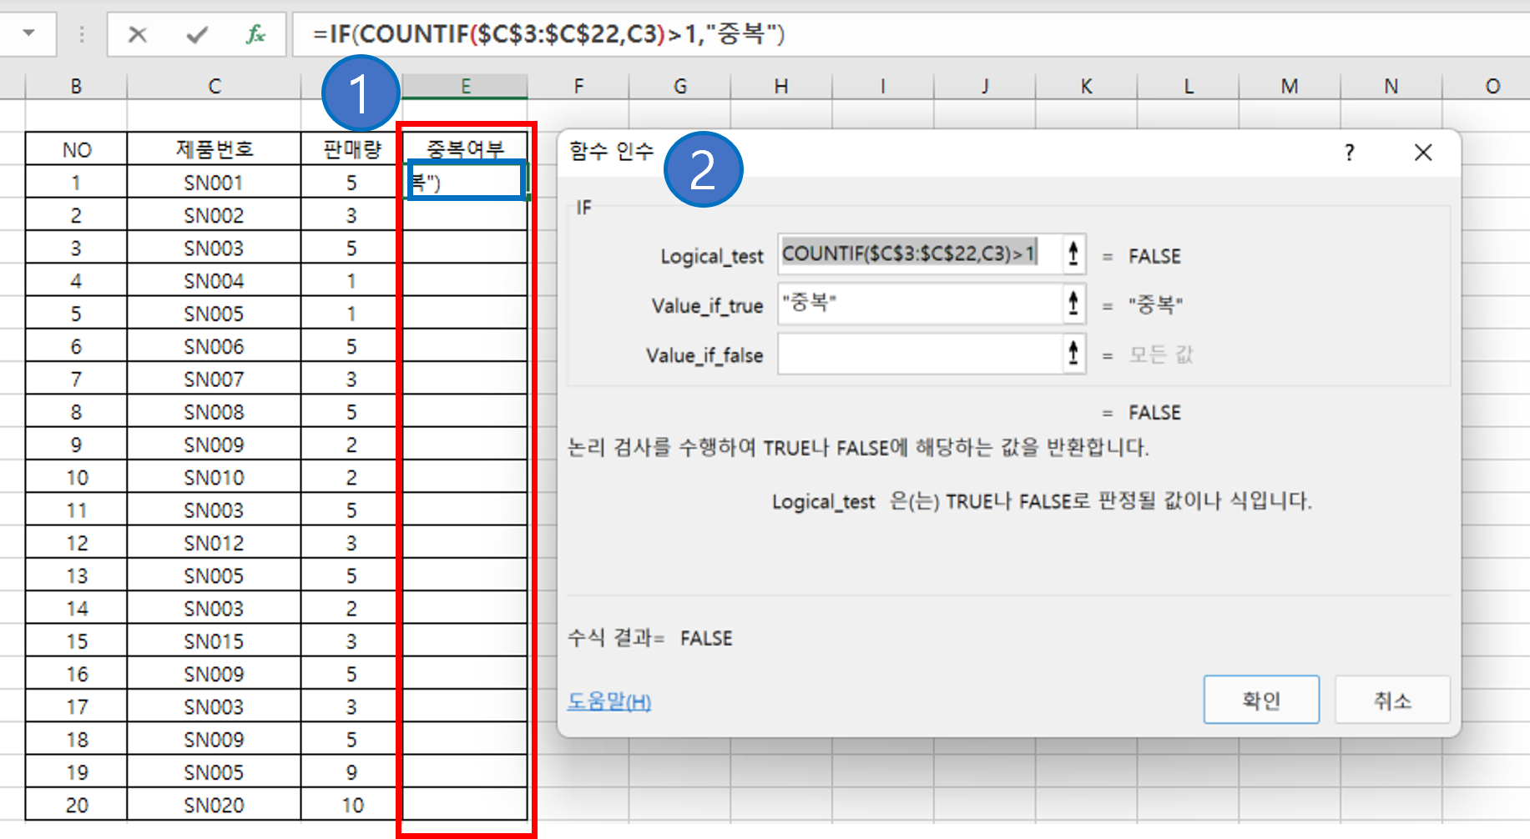Open the 도움말(H) help link

pos(608,701)
